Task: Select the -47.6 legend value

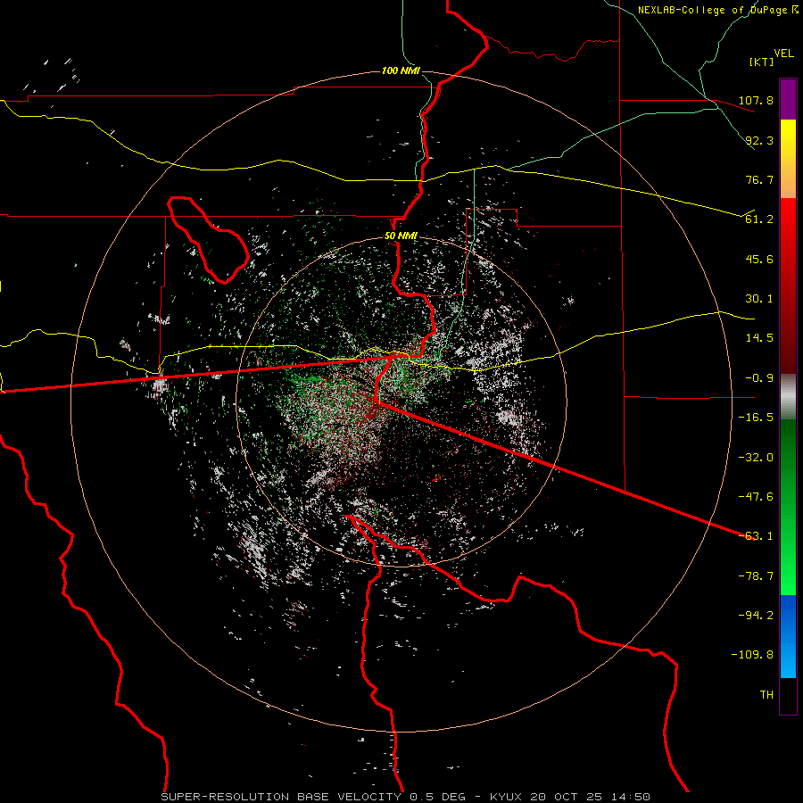Action: click(756, 496)
